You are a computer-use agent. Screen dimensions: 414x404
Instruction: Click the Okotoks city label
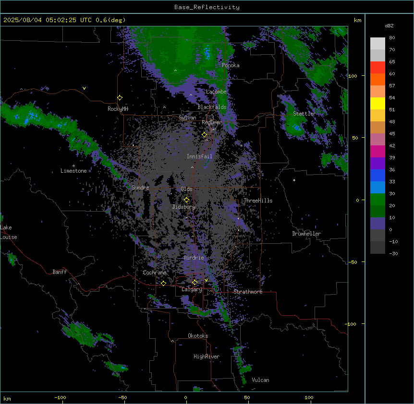click(x=198, y=336)
